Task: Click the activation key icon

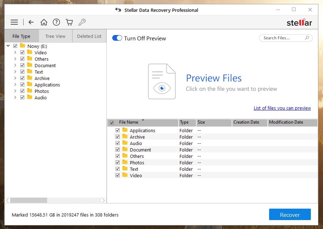Action: point(82,22)
